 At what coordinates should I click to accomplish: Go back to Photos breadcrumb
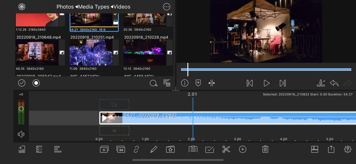tap(65, 7)
